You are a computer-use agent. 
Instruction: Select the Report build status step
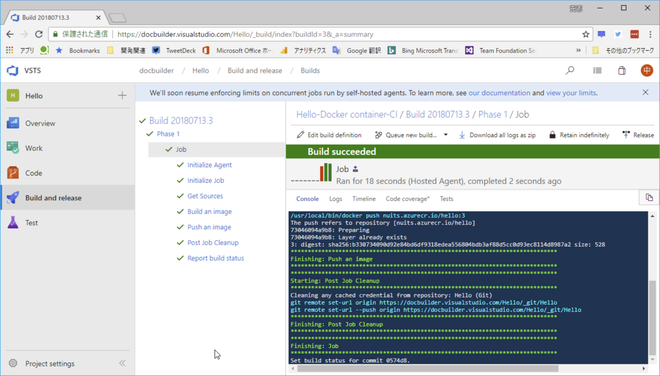pyautogui.click(x=215, y=258)
